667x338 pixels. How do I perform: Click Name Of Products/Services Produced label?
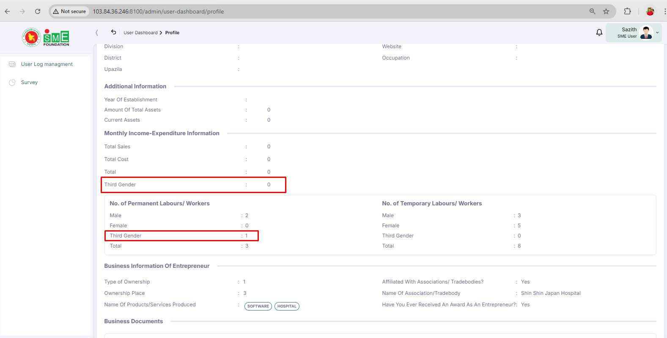click(x=150, y=305)
